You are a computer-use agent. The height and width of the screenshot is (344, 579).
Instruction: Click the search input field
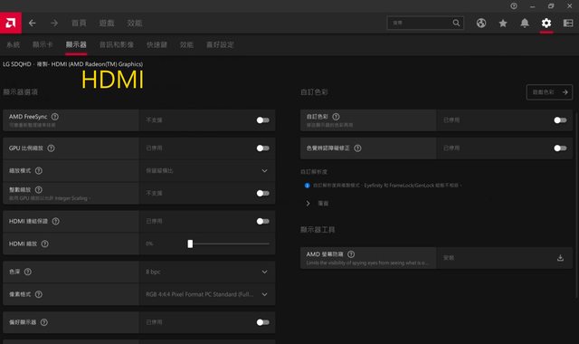tap(421, 23)
